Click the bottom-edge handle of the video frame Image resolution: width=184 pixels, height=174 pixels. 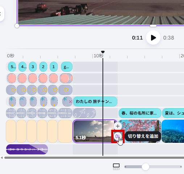click(x=153, y=26)
